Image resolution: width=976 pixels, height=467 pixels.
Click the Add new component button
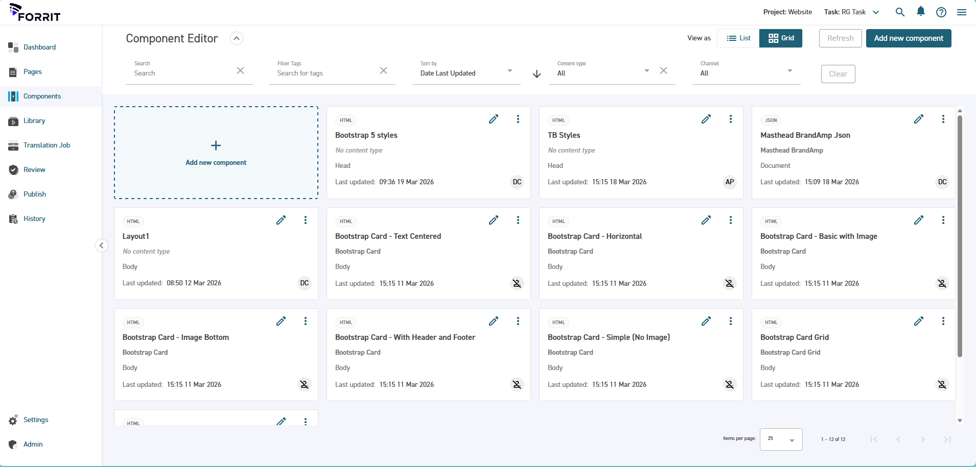(908, 38)
